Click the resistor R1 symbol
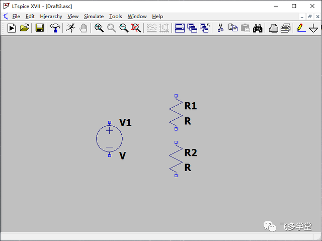Image resolution: width=322 pixels, height=241 pixels. (x=176, y=112)
